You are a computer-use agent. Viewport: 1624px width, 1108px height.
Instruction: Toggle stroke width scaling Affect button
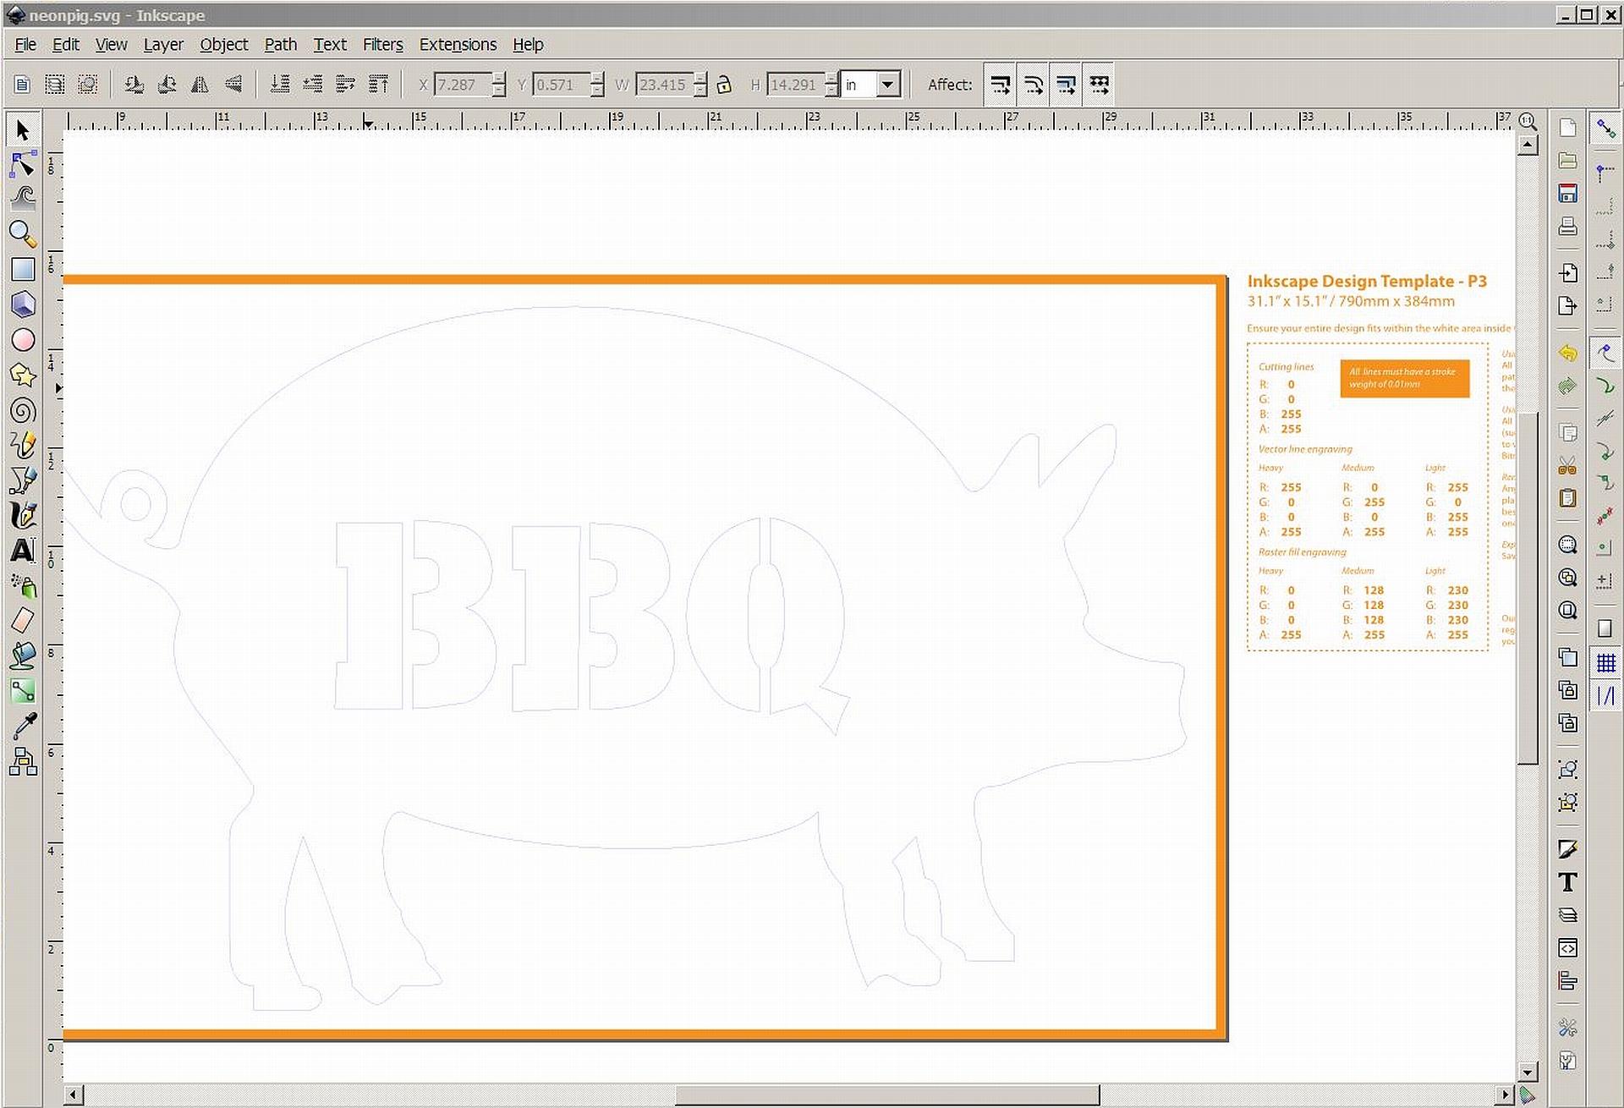pyautogui.click(x=1000, y=85)
